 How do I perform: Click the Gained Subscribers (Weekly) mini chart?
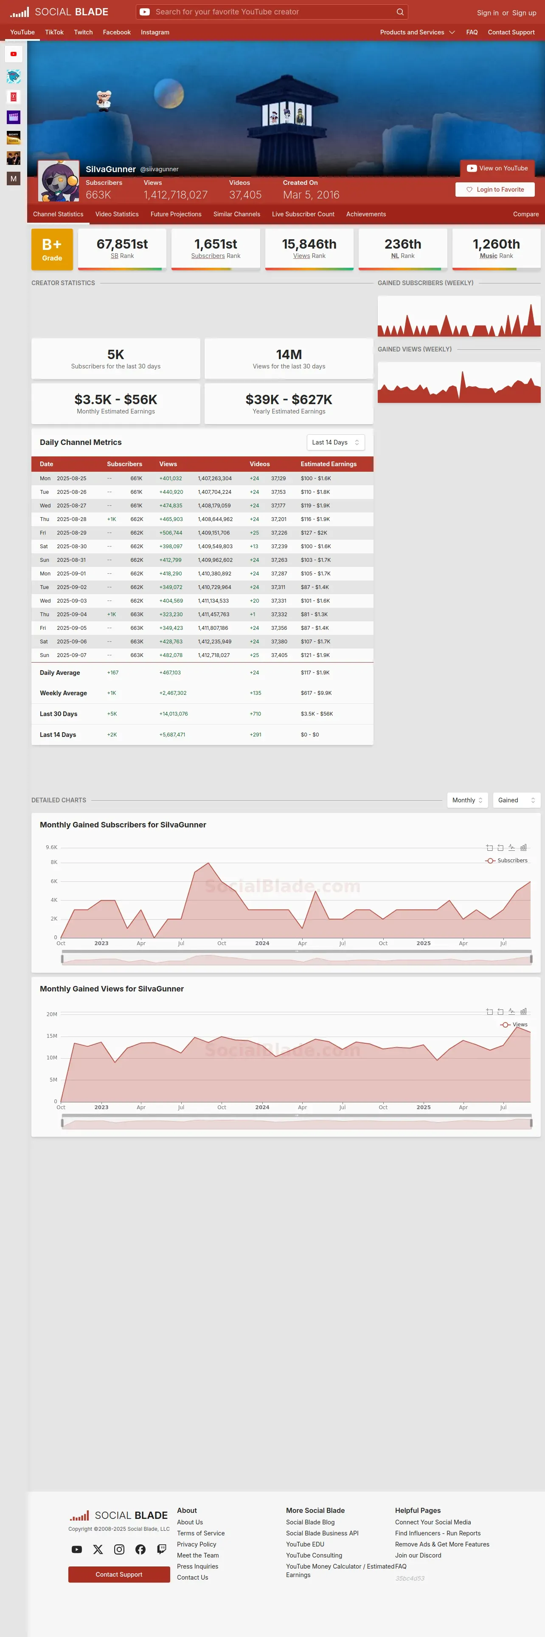pyautogui.click(x=459, y=316)
